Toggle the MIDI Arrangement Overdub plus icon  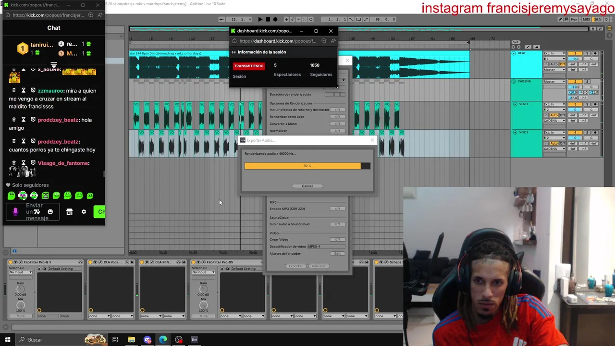pos(286,19)
